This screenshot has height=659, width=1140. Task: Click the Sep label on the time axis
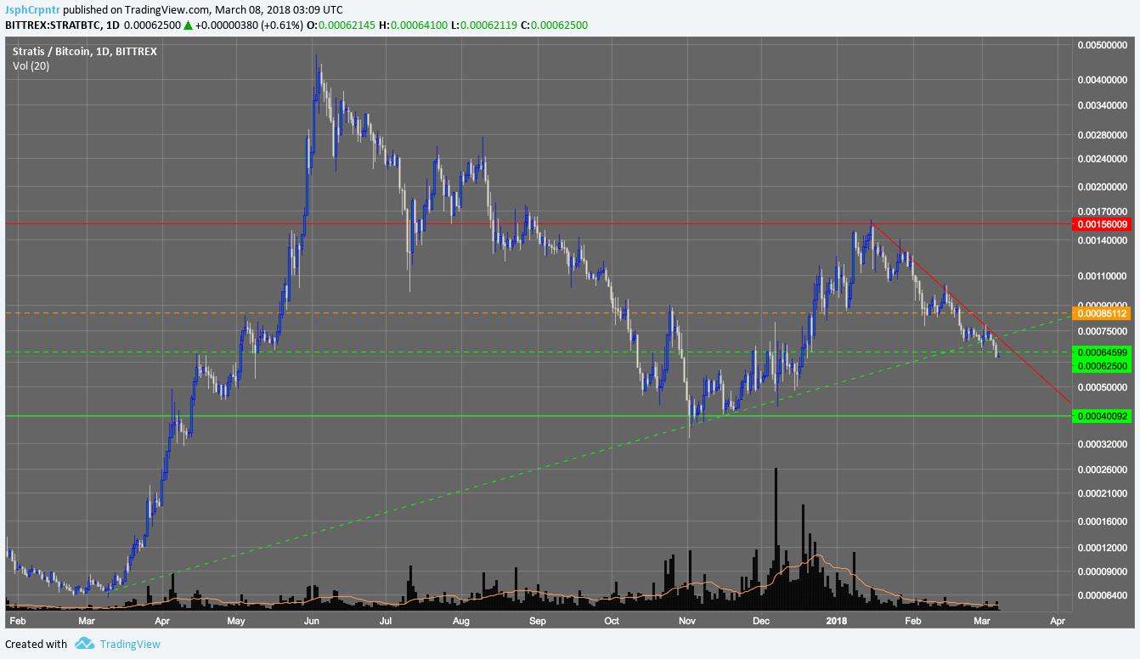[537, 622]
